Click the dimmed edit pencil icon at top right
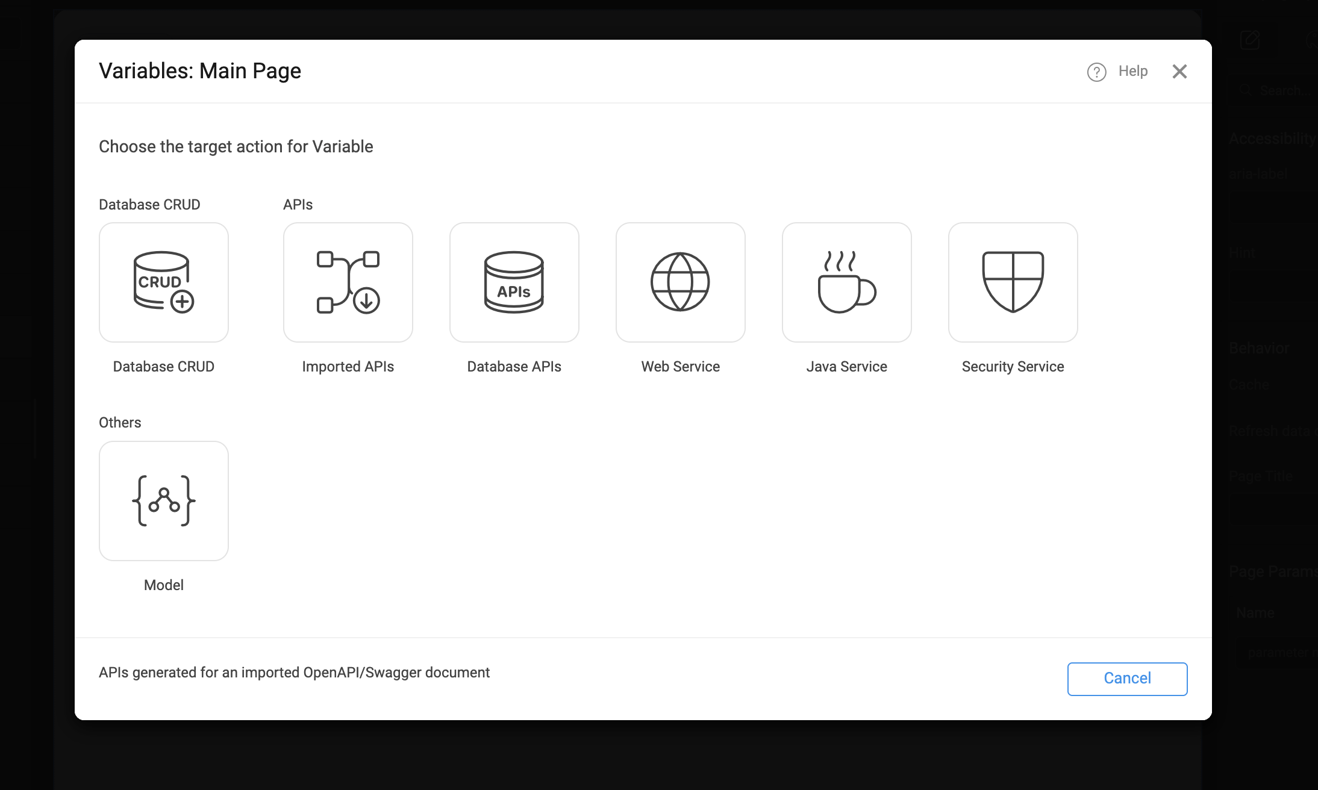The width and height of the screenshot is (1318, 790). click(x=1250, y=40)
